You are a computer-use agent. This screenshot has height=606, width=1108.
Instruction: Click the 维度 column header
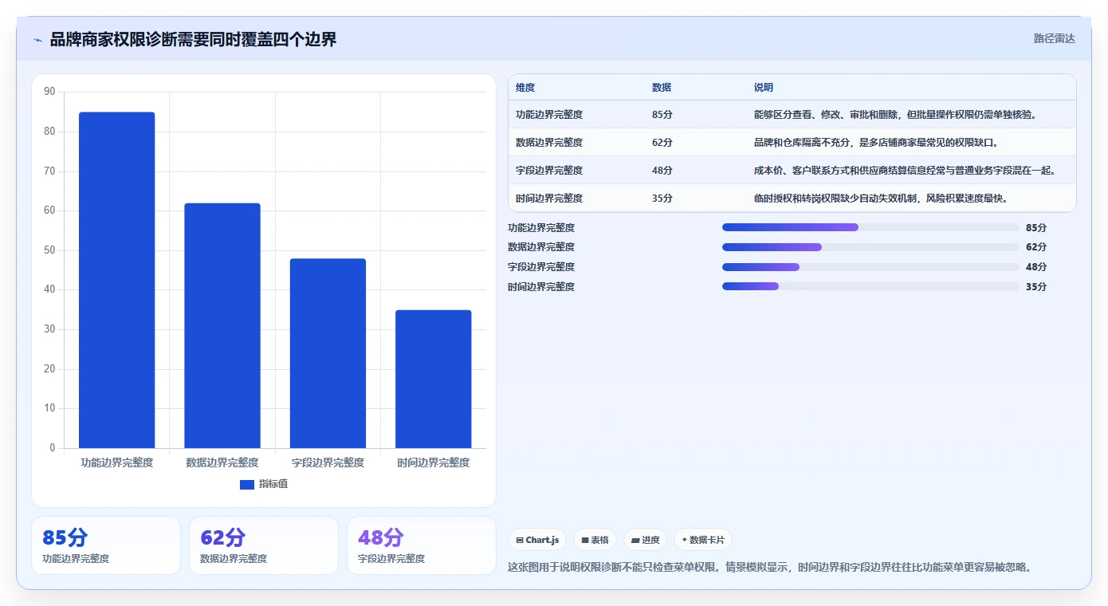[525, 88]
